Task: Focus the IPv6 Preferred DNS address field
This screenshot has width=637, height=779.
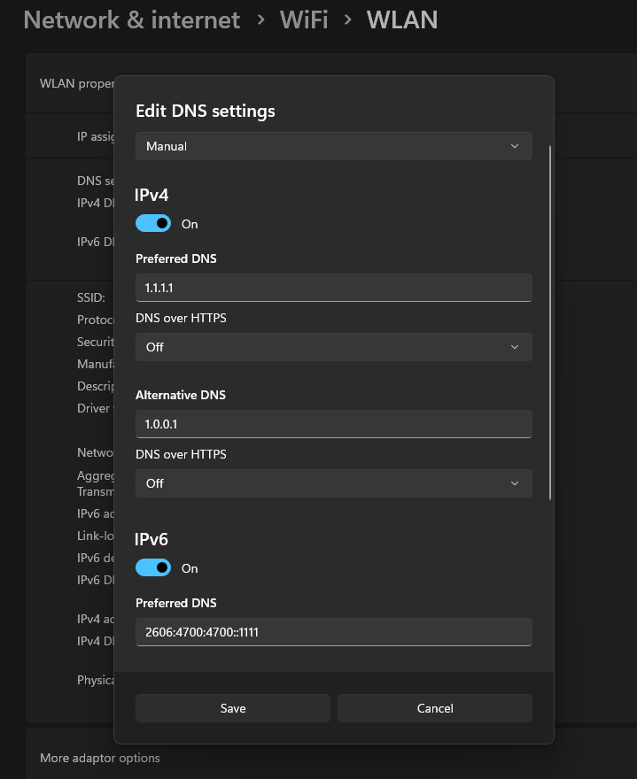Action: click(x=333, y=632)
